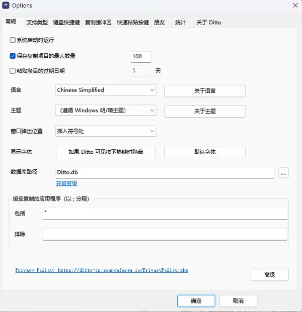Click the Ditto app icon in title bar

[6, 6]
